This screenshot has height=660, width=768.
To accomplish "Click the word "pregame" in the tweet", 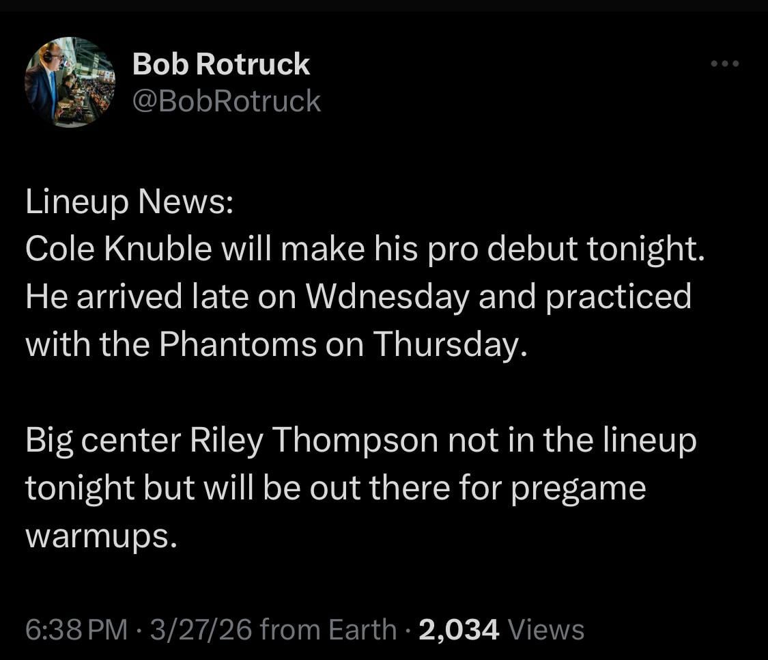I will click(578, 489).
